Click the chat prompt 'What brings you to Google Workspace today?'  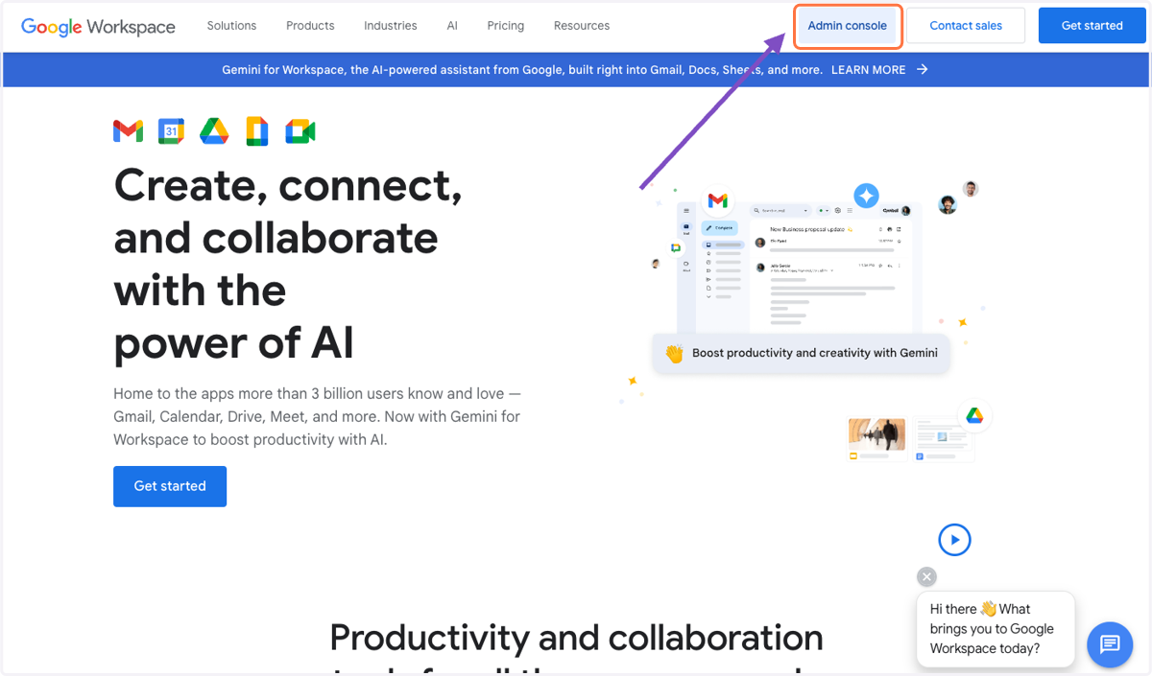click(x=996, y=629)
